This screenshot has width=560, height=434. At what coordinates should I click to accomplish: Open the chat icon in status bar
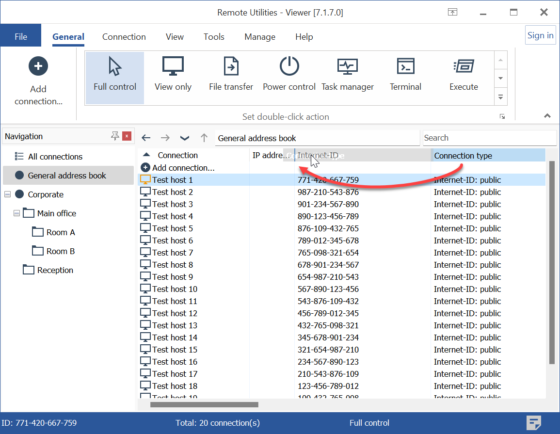(534, 423)
